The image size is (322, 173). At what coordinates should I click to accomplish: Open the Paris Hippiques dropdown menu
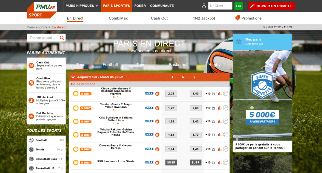click(x=81, y=6)
